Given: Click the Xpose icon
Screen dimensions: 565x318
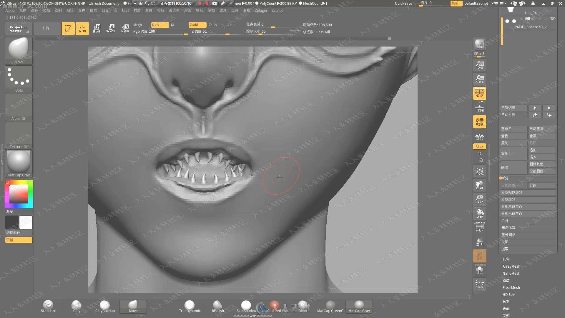Looking at the screenshot, I should pyautogui.click(x=479, y=284).
